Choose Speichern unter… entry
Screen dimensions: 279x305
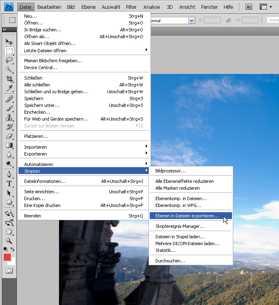click(x=84, y=105)
